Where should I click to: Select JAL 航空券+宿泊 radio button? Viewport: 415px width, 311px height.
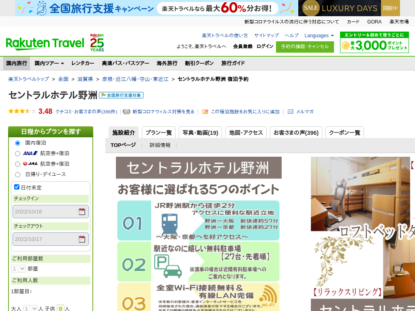click(17, 164)
